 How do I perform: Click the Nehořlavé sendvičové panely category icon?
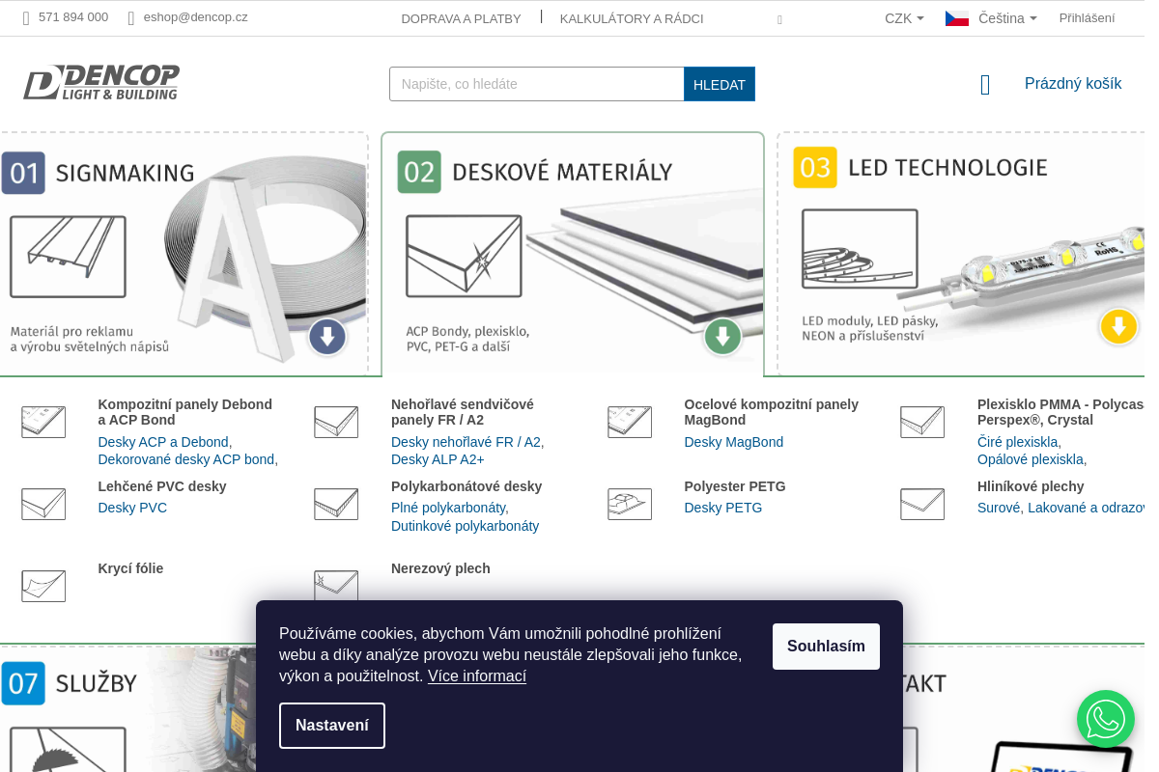(336, 422)
